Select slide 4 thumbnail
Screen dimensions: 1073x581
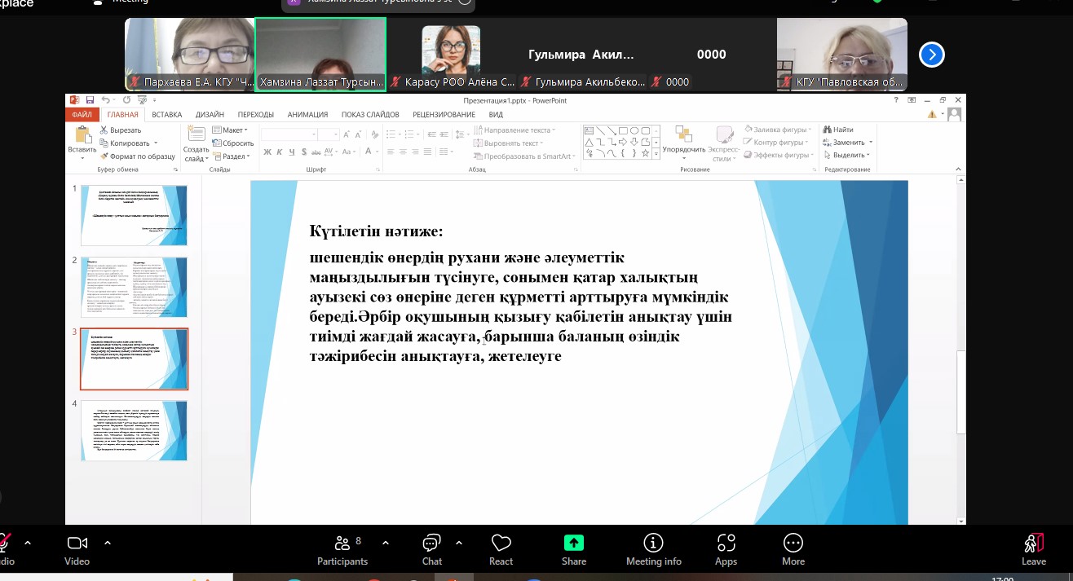click(x=135, y=430)
